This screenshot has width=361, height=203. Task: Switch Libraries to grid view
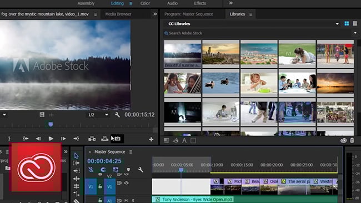(x=347, y=23)
